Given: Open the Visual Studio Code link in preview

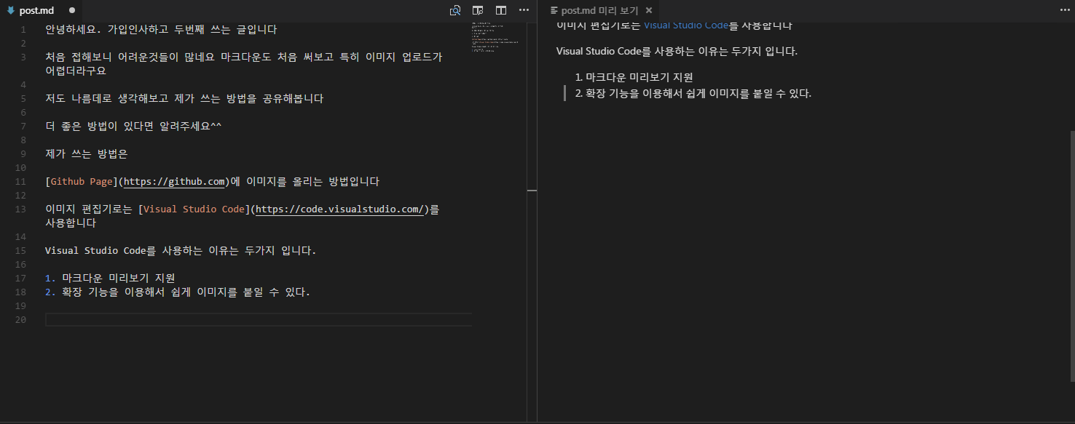Looking at the screenshot, I should pos(685,25).
